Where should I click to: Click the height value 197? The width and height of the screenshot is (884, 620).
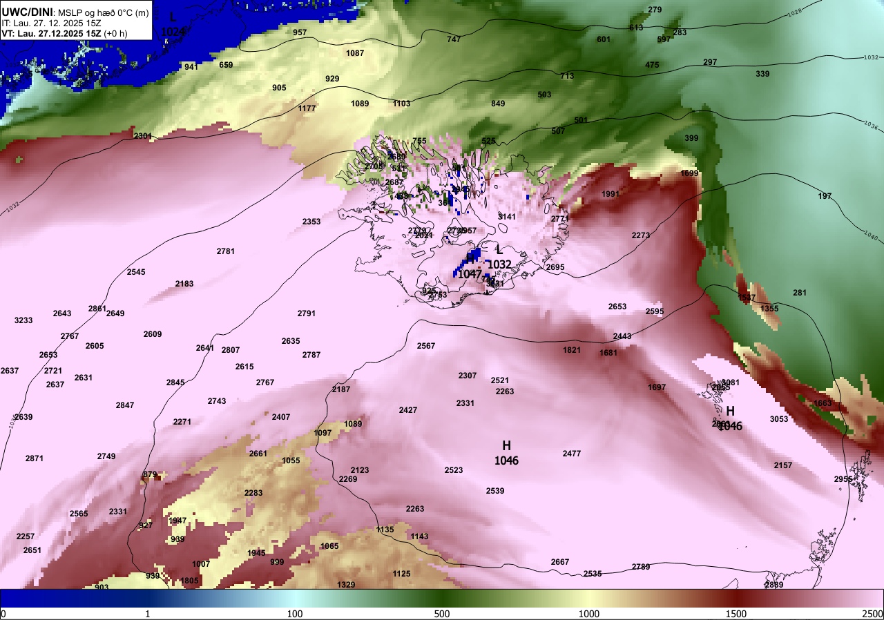(825, 196)
